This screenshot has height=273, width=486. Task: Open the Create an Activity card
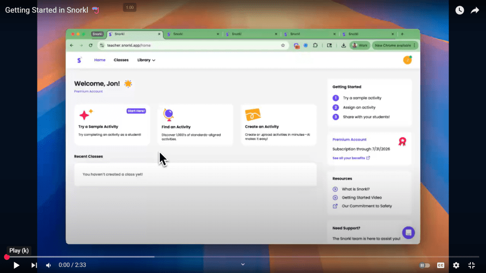[278, 125]
